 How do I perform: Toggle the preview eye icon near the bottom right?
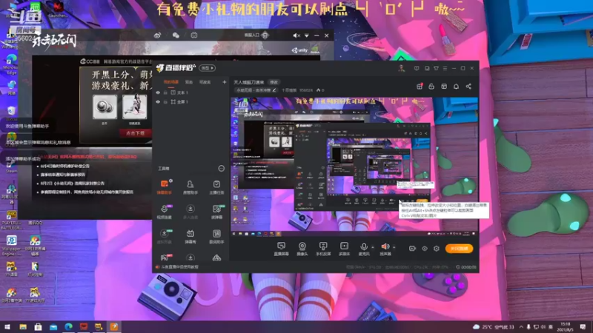(425, 249)
